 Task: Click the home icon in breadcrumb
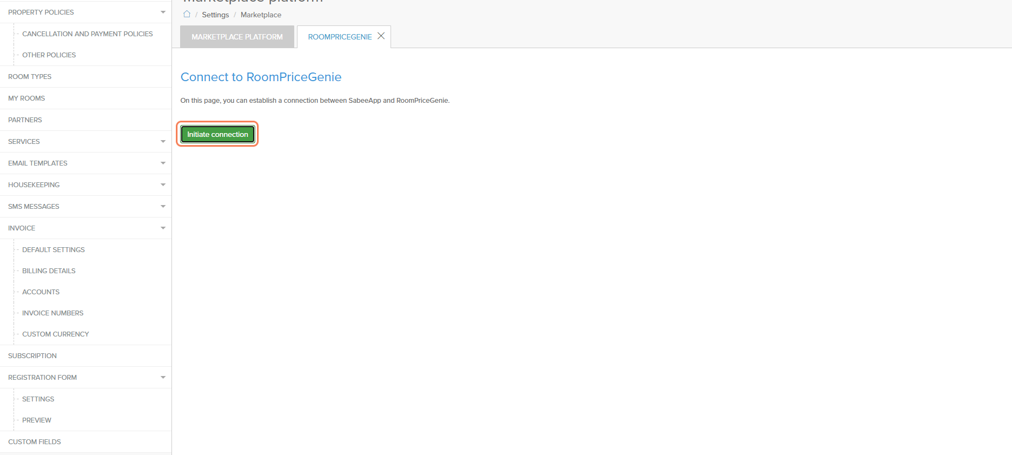point(187,14)
